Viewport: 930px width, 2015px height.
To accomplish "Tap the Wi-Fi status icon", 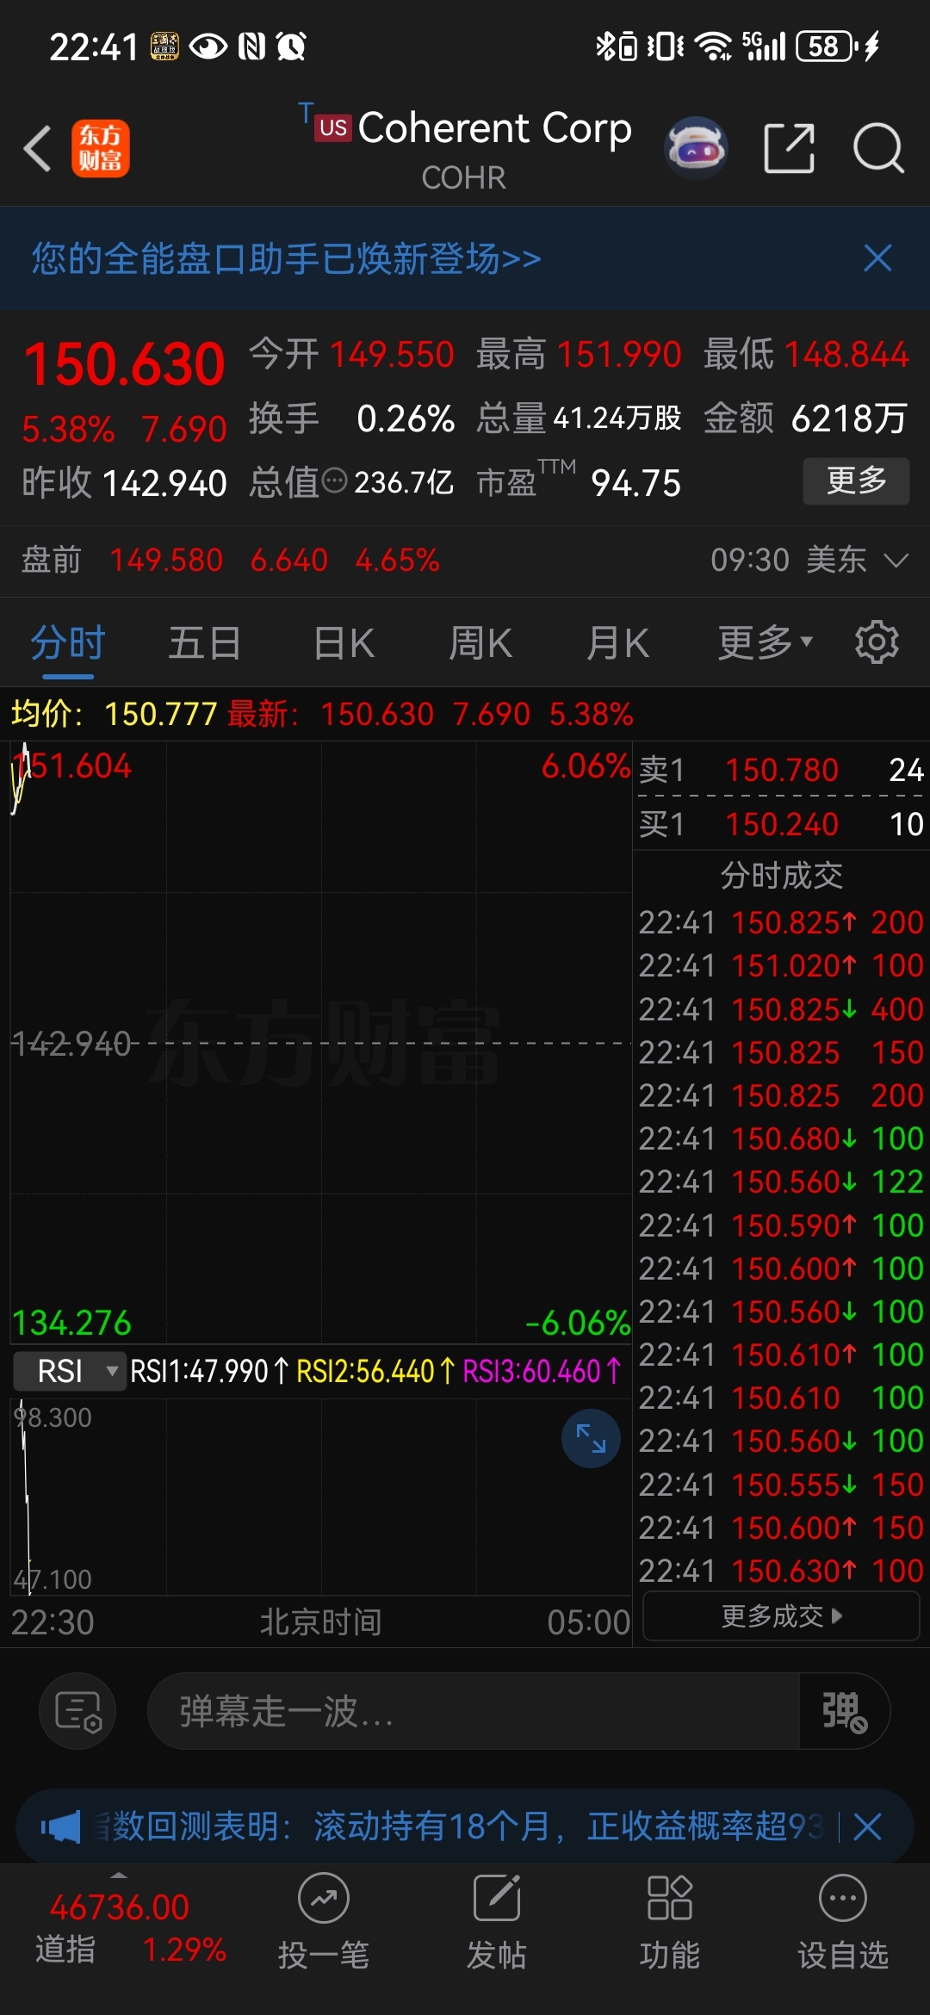I will click(713, 46).
